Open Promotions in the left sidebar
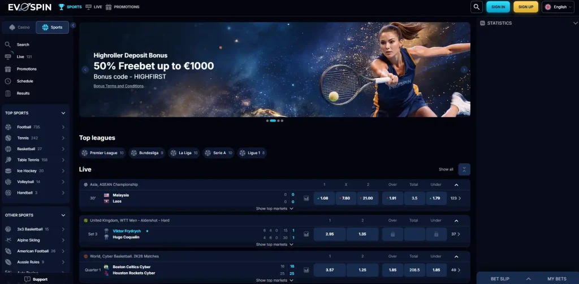Screen dimensions: 579x284 [x=27, y=69]
